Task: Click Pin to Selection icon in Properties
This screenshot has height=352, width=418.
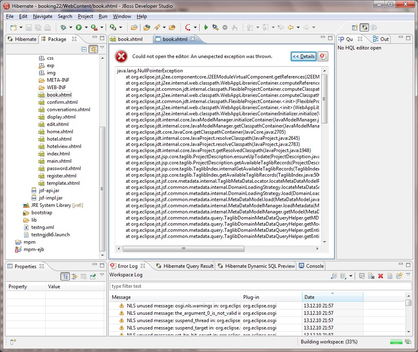Action: tap(93, 276)
